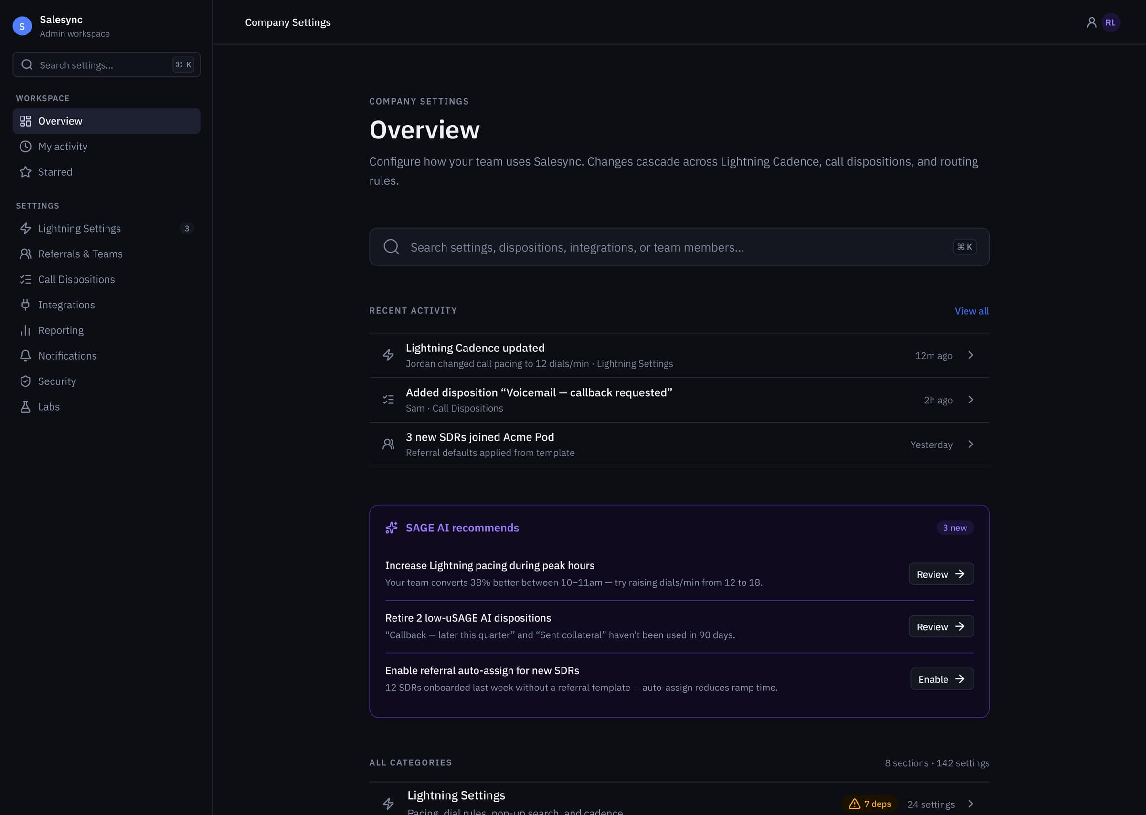This screenshot has height=815, width=1146.
Task: Open Lightning Settings category row chevron
Action: 970,804
